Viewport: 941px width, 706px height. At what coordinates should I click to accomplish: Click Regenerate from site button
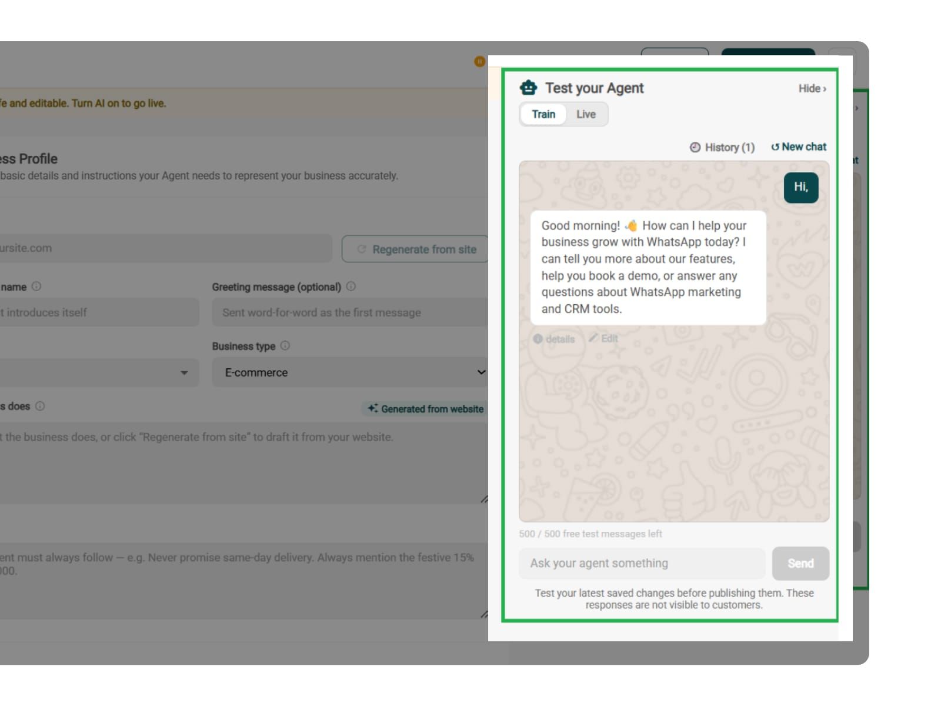pyautogui.click(x=416, y=249)
